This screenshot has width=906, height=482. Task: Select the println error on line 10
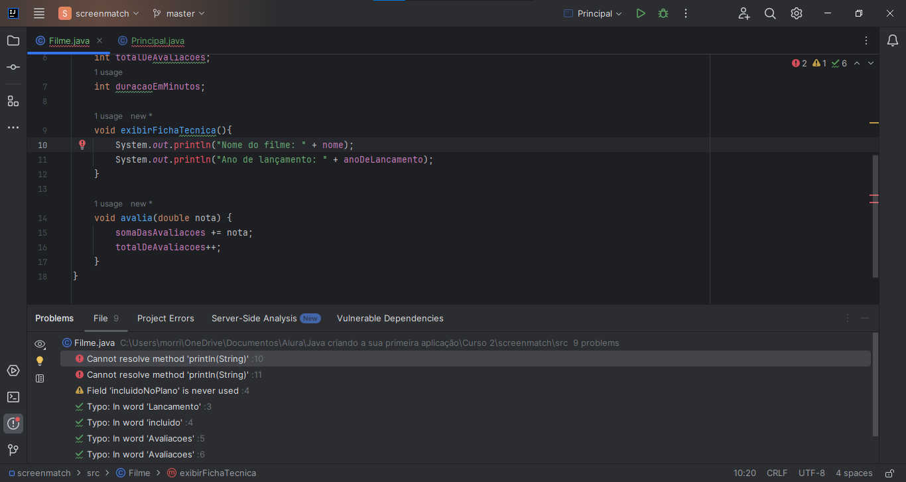pyautogui.click(x=465, y=359)
